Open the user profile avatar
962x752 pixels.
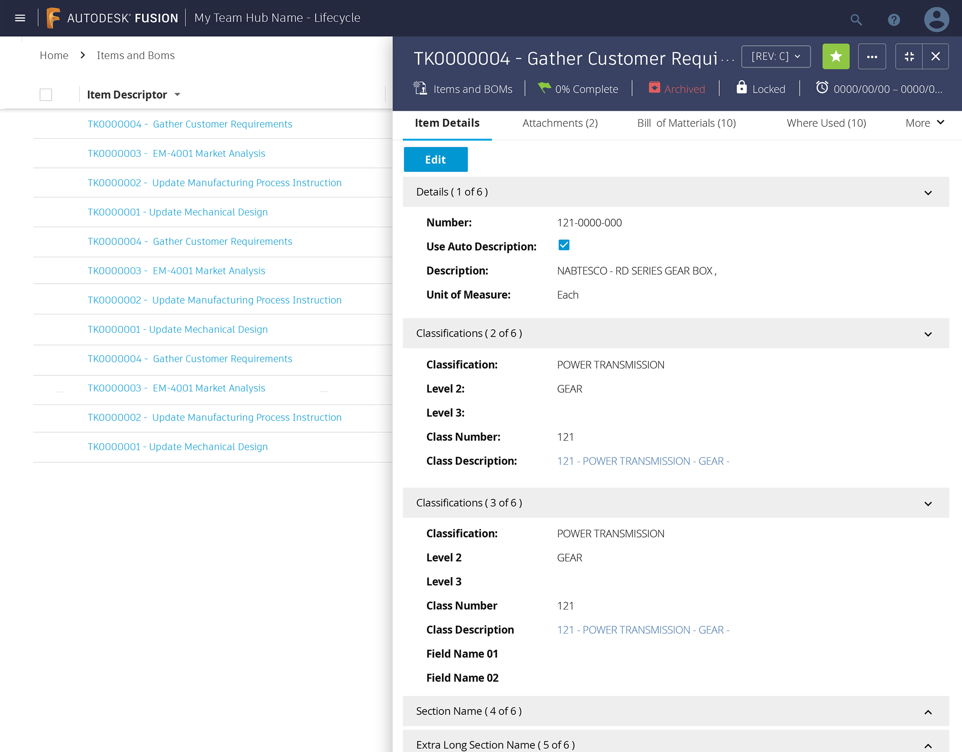[936, 20]
